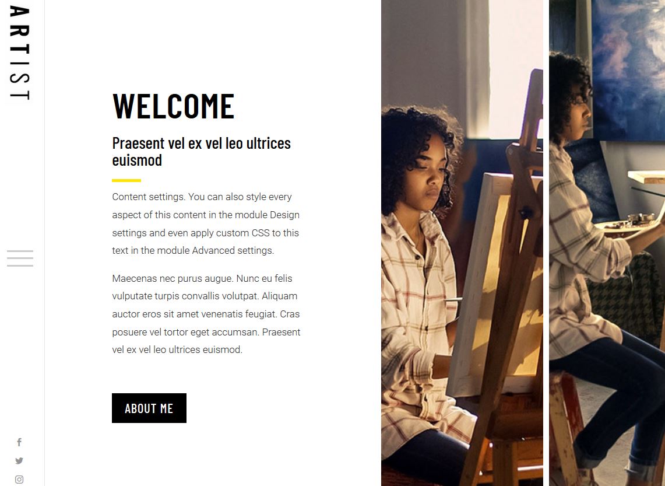Click the 'Content settings' paragraph

click(206, 223)
